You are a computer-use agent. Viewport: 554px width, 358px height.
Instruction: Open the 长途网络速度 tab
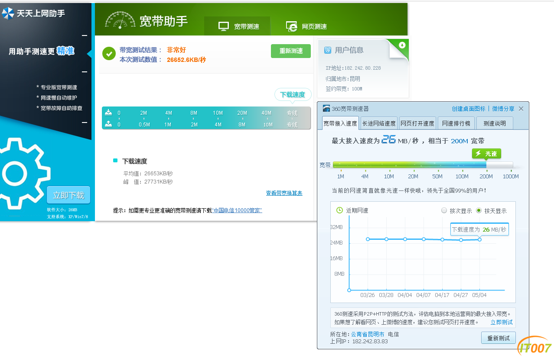click(x=379, y=123)
